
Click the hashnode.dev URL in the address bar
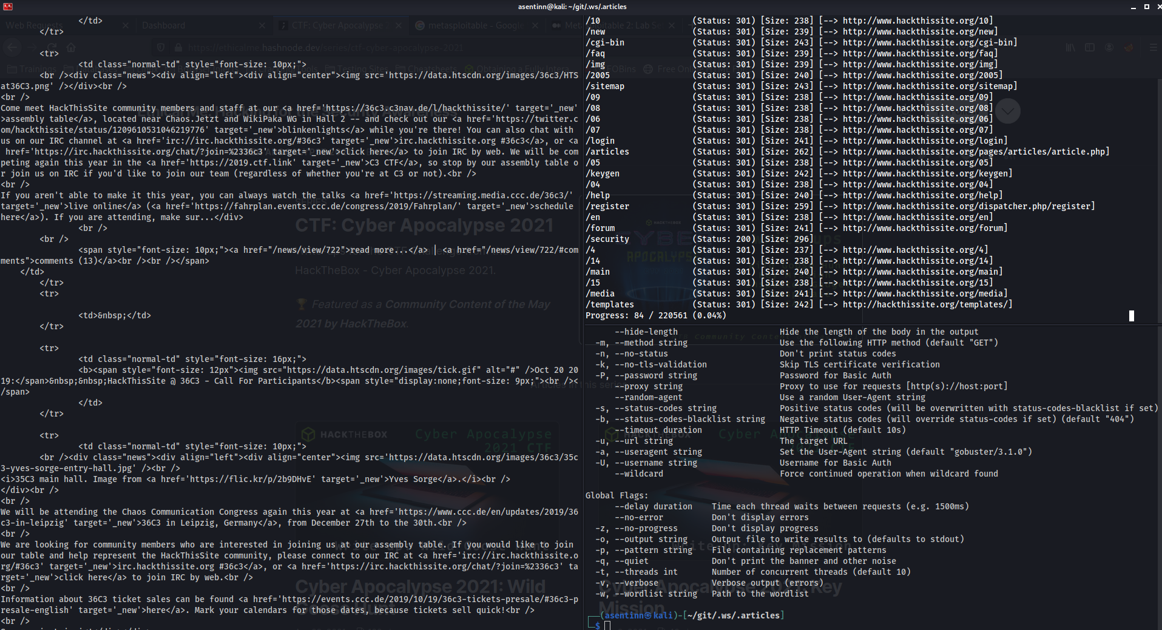coord(325,47)
